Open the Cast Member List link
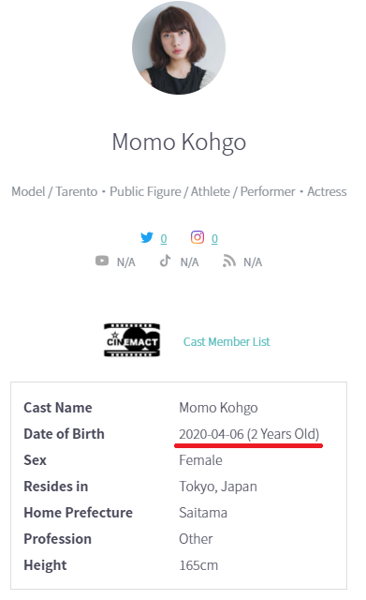 click(x=227, y=341)
